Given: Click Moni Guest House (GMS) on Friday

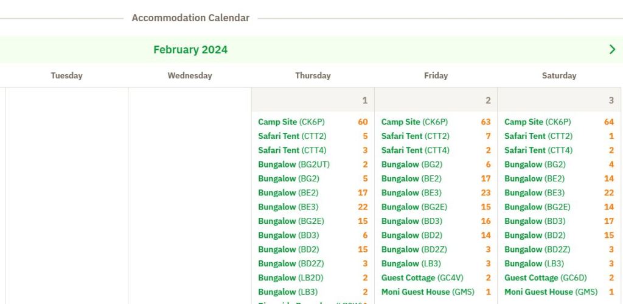Looking at the screenshot, I should click(x=428, y=292).
